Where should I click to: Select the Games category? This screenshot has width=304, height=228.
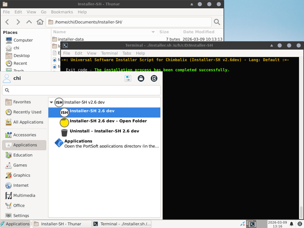pos(20,165)
